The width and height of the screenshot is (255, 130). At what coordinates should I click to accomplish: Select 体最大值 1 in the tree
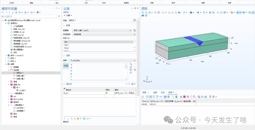click(20, 79)
